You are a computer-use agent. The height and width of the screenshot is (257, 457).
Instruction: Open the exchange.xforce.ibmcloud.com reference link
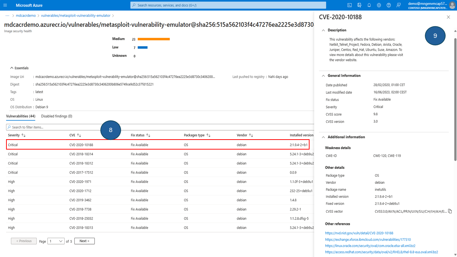tap(368, 240)
